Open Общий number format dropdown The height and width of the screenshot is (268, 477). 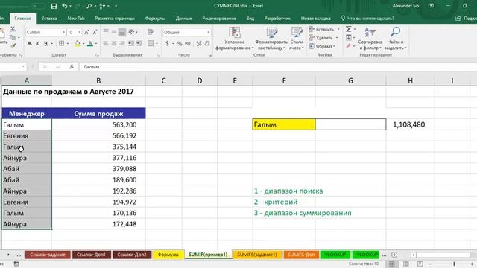point(209,32)
